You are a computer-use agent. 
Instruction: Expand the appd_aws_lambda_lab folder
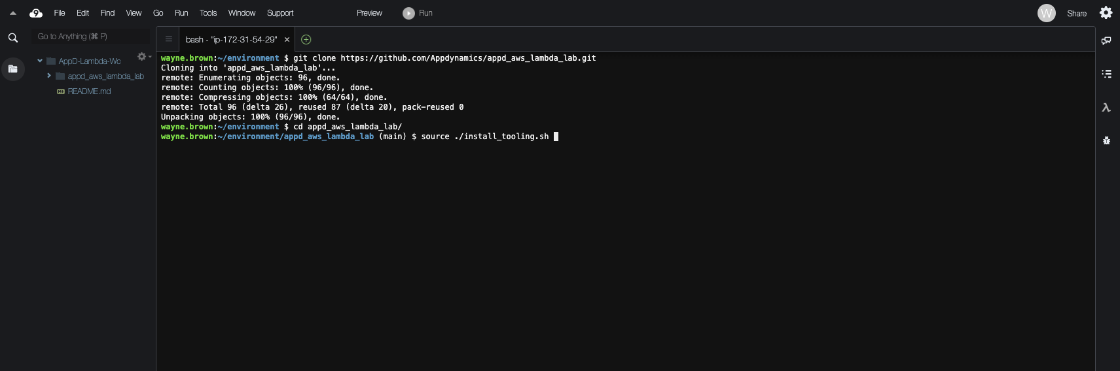(x=49, y=76)
